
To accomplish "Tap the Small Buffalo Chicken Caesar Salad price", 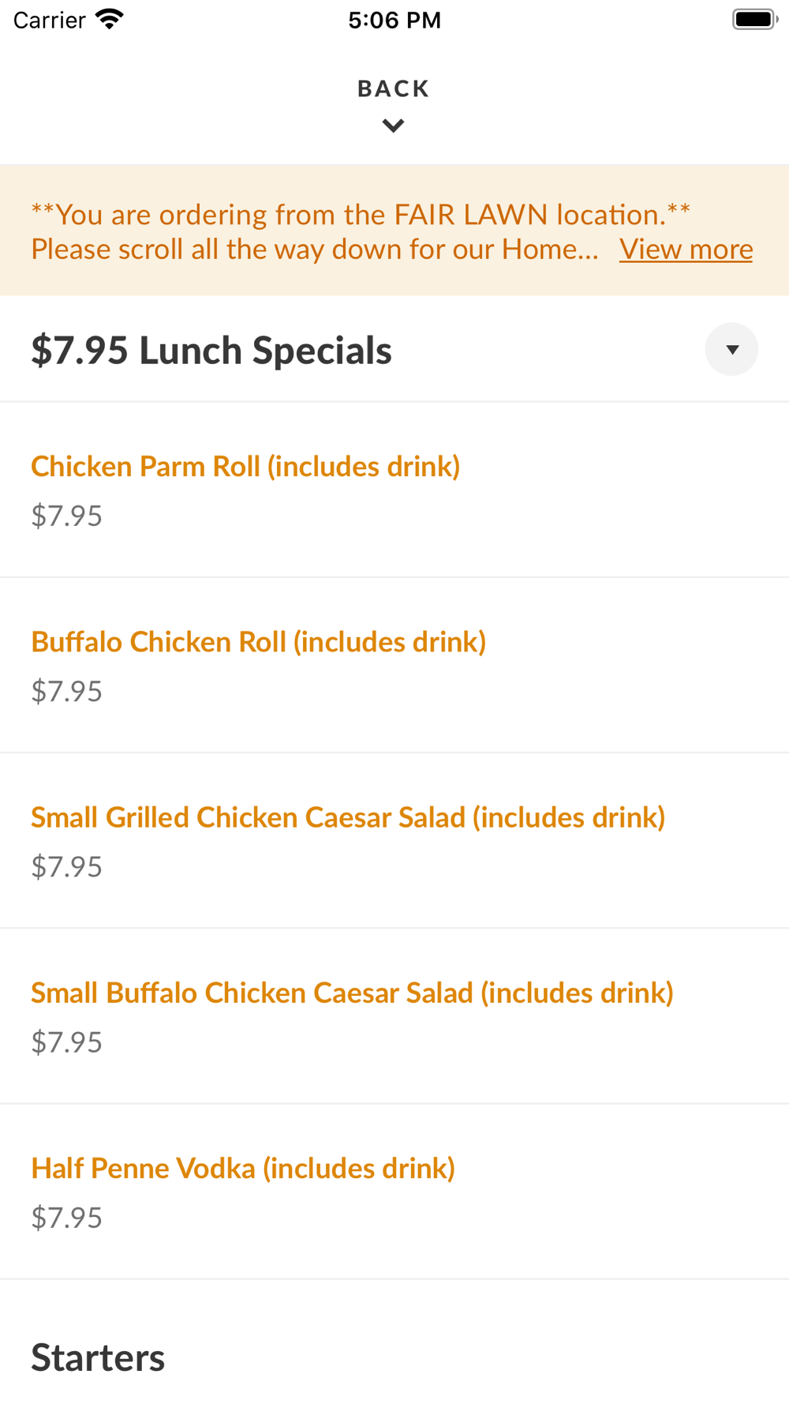I will click(x=67, y=1042).
